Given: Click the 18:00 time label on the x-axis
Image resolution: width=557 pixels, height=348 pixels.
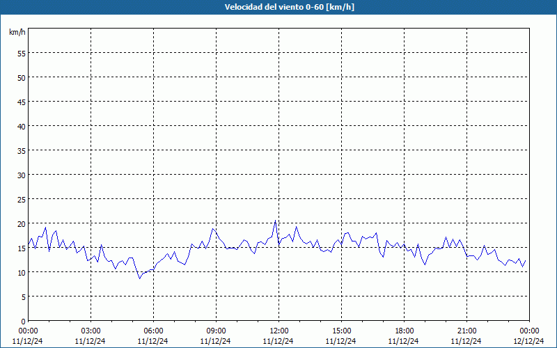Looking at the screenshot, I should click(x=405, y=331).
